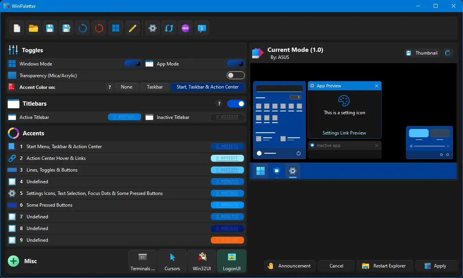Screen dimensions: 463x278
Task: Click the 'By: ASUS' author text
Action: tap(280, 57)
